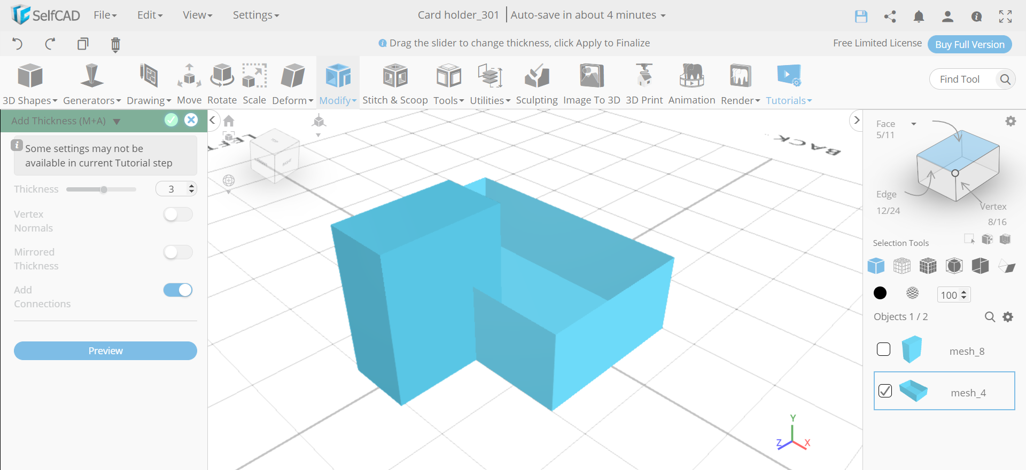Open the Tutorials menu
The width and height of the screenshot is (1026, 470).
pyautogui.click(x=789, y=84)
